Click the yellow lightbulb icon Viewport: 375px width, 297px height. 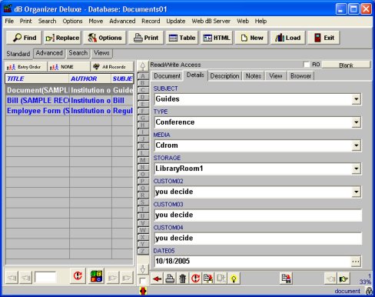(x=234, y=279)
